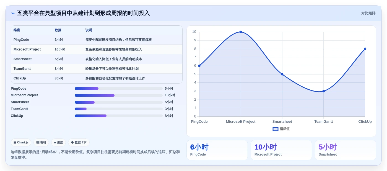
Task: Select TeamGantt cell in the table
Action: [22, 69]
